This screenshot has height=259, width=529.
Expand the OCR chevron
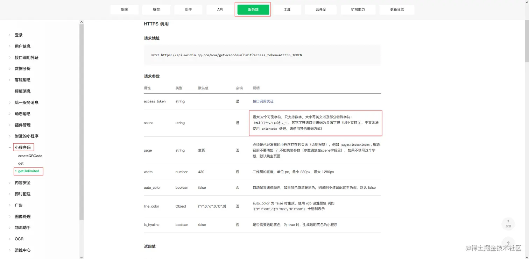[10, 239]
